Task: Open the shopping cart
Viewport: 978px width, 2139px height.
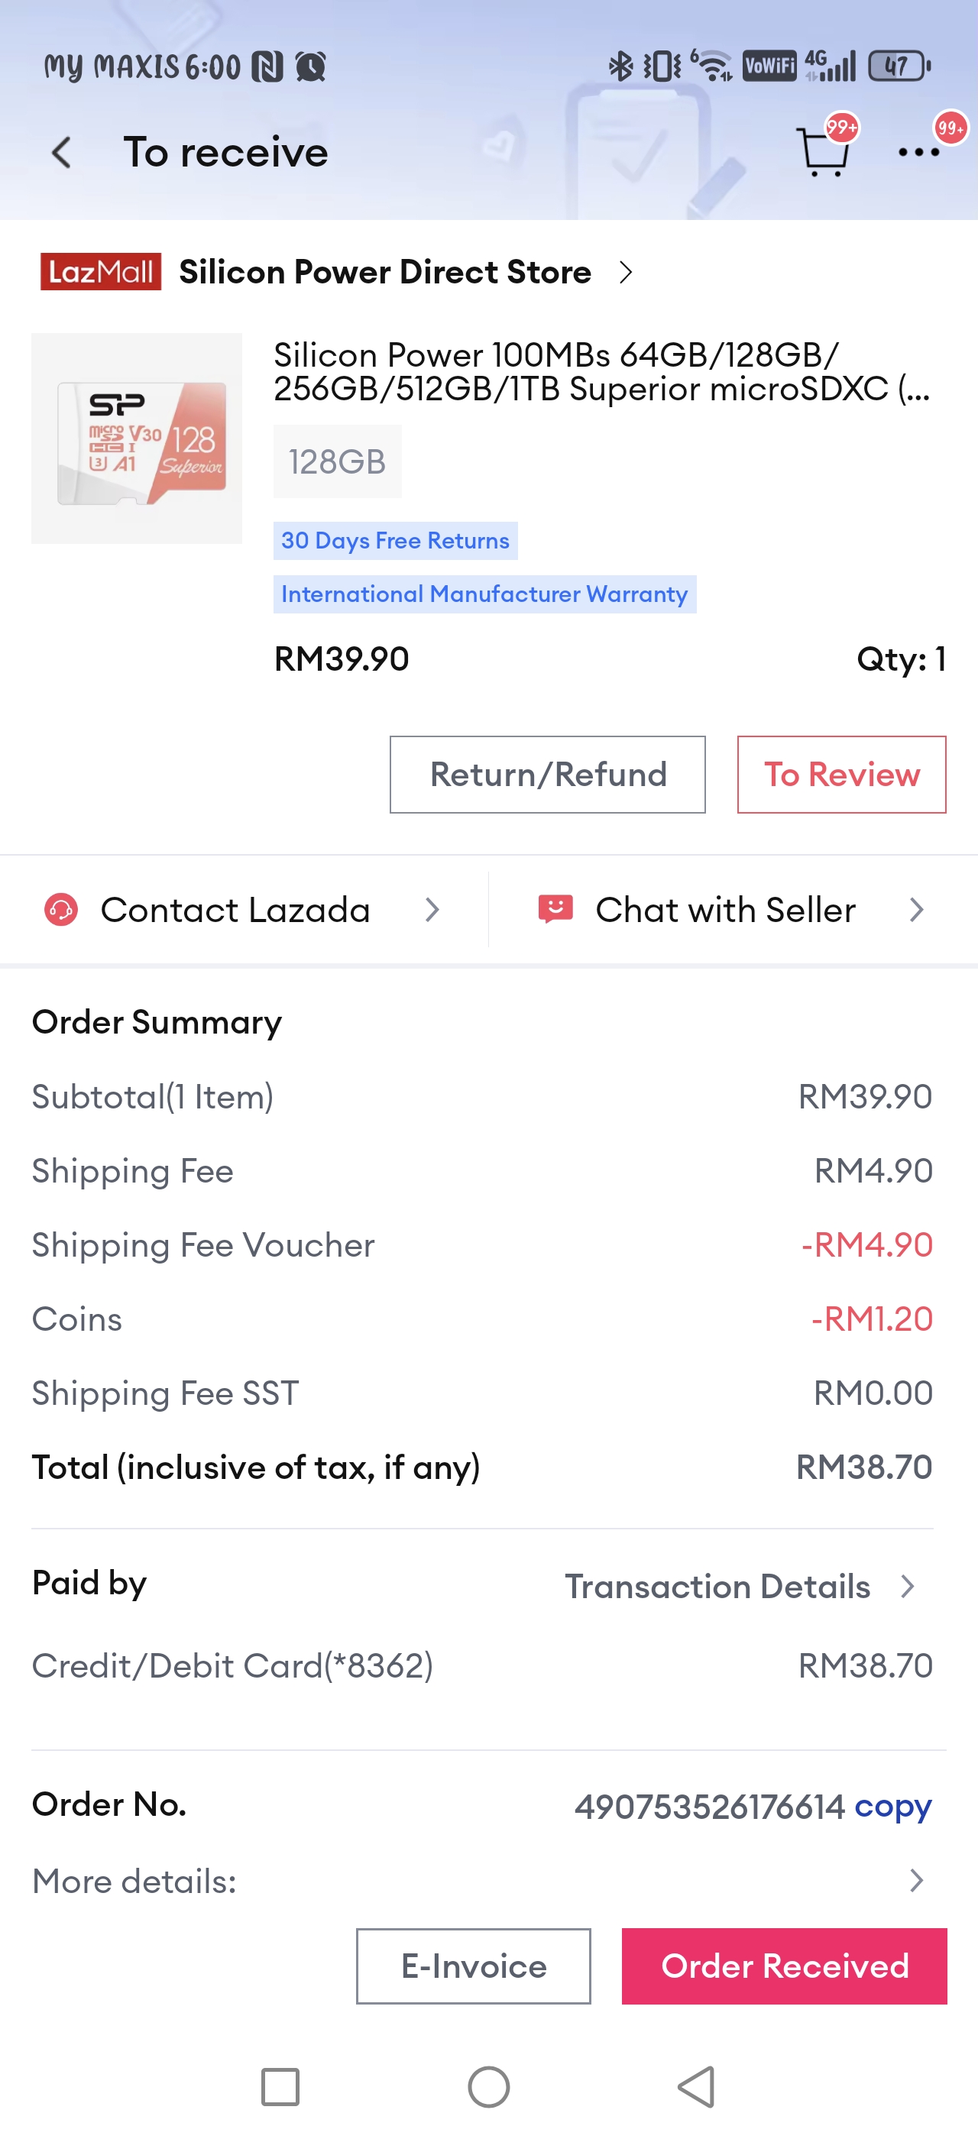Action: (x=822, y=152)
